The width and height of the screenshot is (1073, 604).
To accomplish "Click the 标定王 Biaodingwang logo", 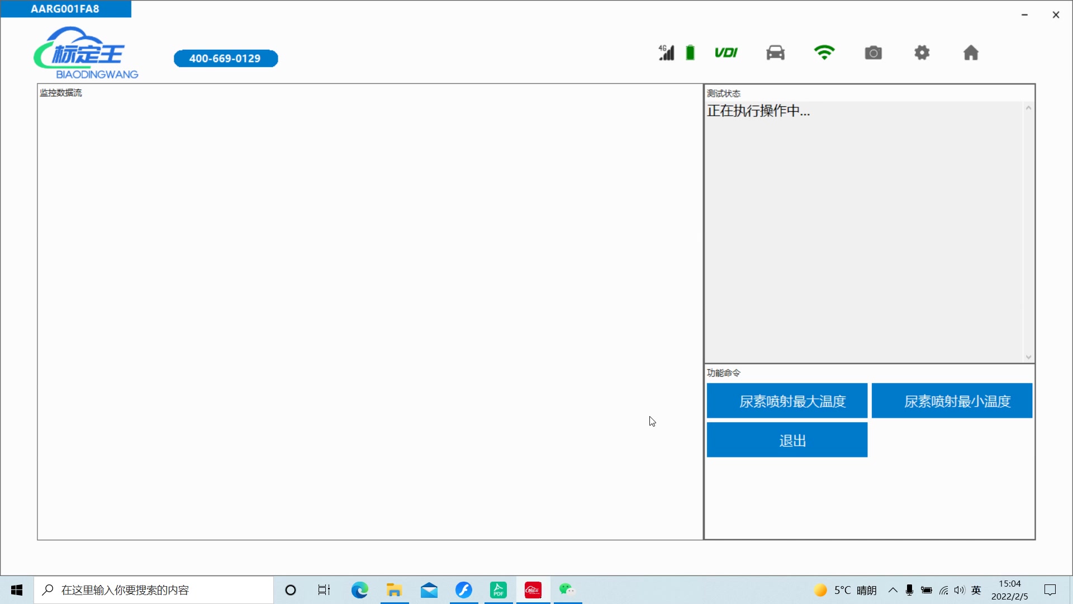I will [x=86, y=53].
